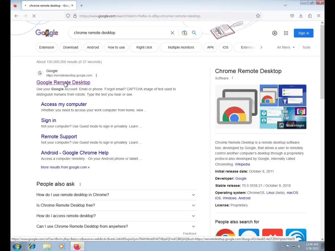Click More images button
The height and width of the screenshot is (251, 335).
(292, 125)
